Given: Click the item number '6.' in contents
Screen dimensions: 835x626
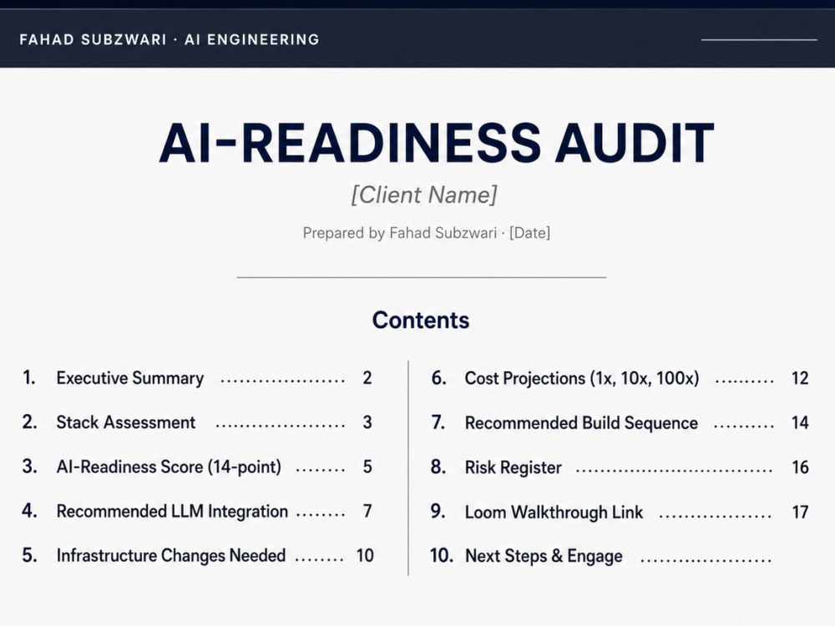Looking at the screenshot, I should tap(438, 378).
